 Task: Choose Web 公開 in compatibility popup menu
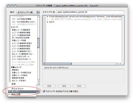pyautogui.click(x=22, y=94)
